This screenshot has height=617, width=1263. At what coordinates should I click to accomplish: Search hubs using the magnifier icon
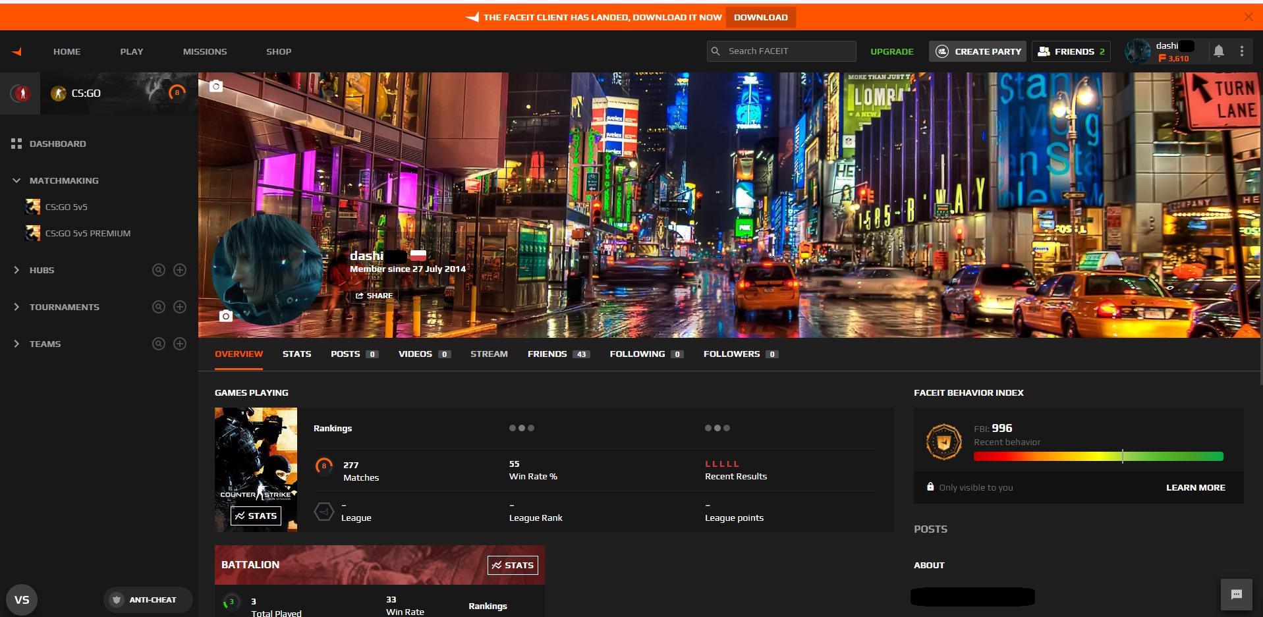(158, 270)
